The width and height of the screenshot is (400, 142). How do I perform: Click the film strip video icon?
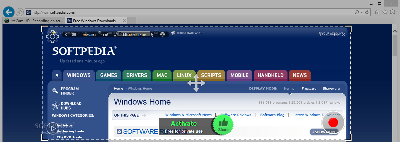[x=74, y=34]
